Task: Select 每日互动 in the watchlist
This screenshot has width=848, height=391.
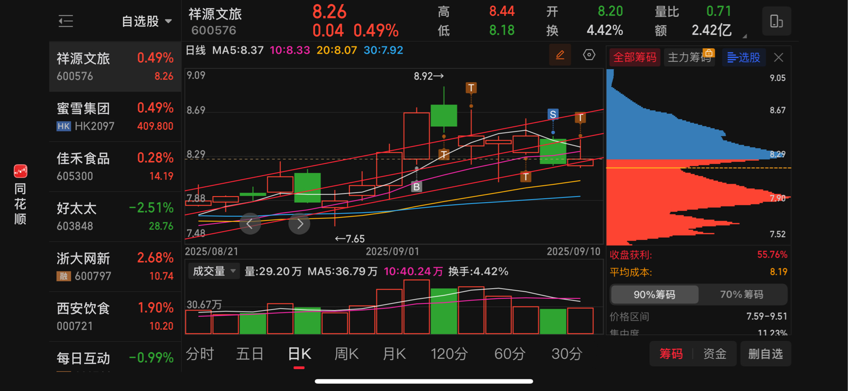Action: (115, 357)
